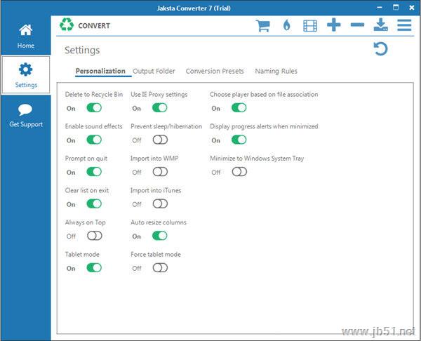Turn off Tablet mode switch
Screen dimensions: 421x341
coord(94,268)
